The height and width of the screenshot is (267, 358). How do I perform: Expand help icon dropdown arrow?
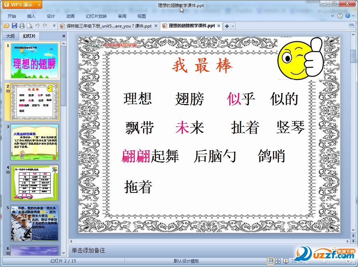coord(353,16)
